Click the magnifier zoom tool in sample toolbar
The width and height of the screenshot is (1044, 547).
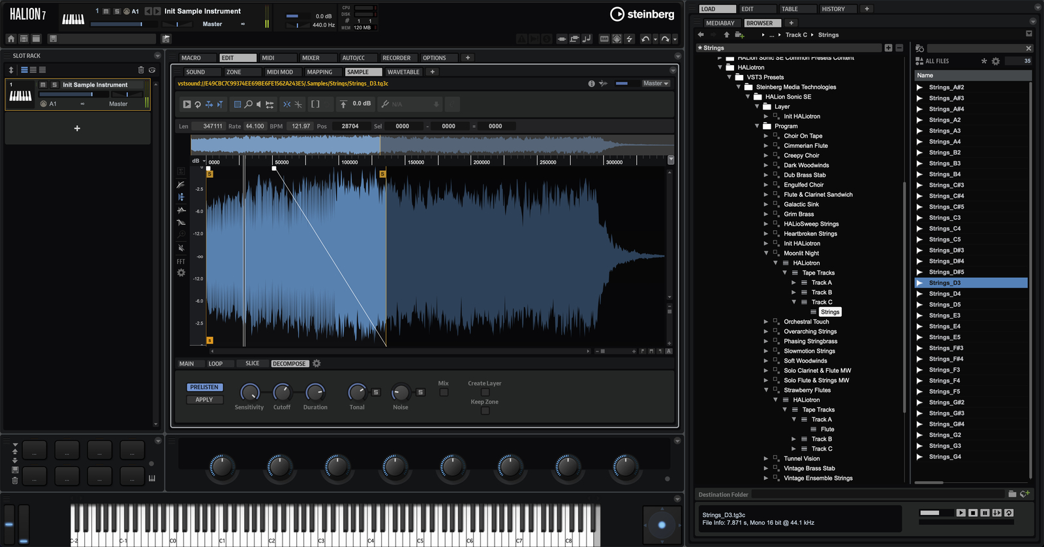click(249, 104)
